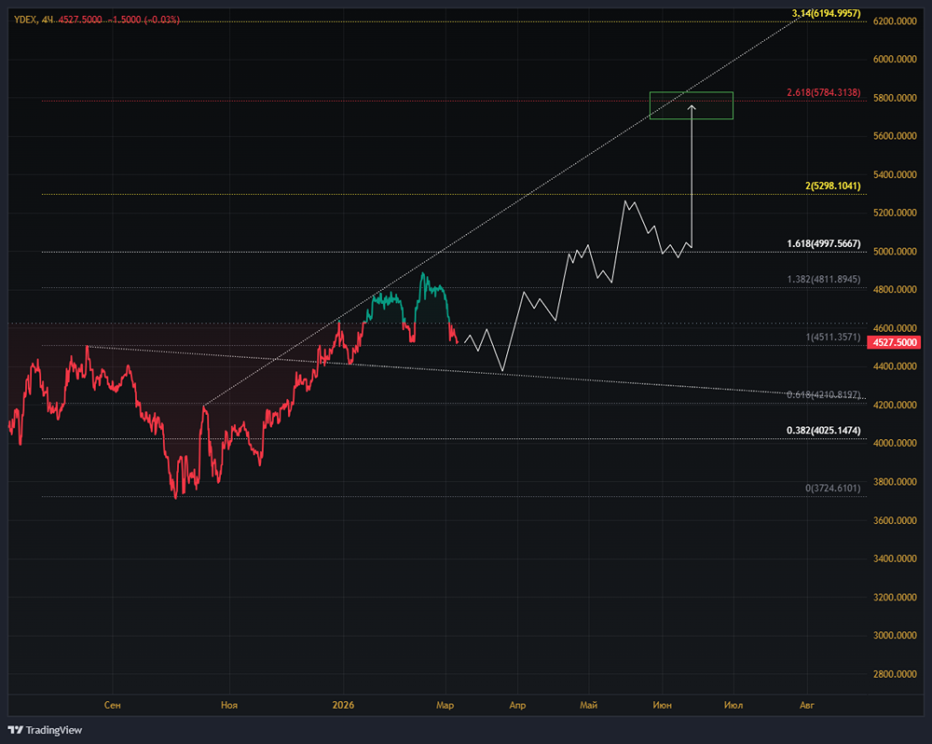This screenshot has height=744, width=932.
Task: Select the 3.14(6194.9957) Fibonacci level label
Action: 826,13
